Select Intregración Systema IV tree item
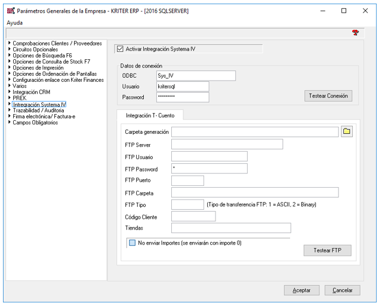This screenshot has width=379, height=306. pyautogui.click(x=39, y=105)
